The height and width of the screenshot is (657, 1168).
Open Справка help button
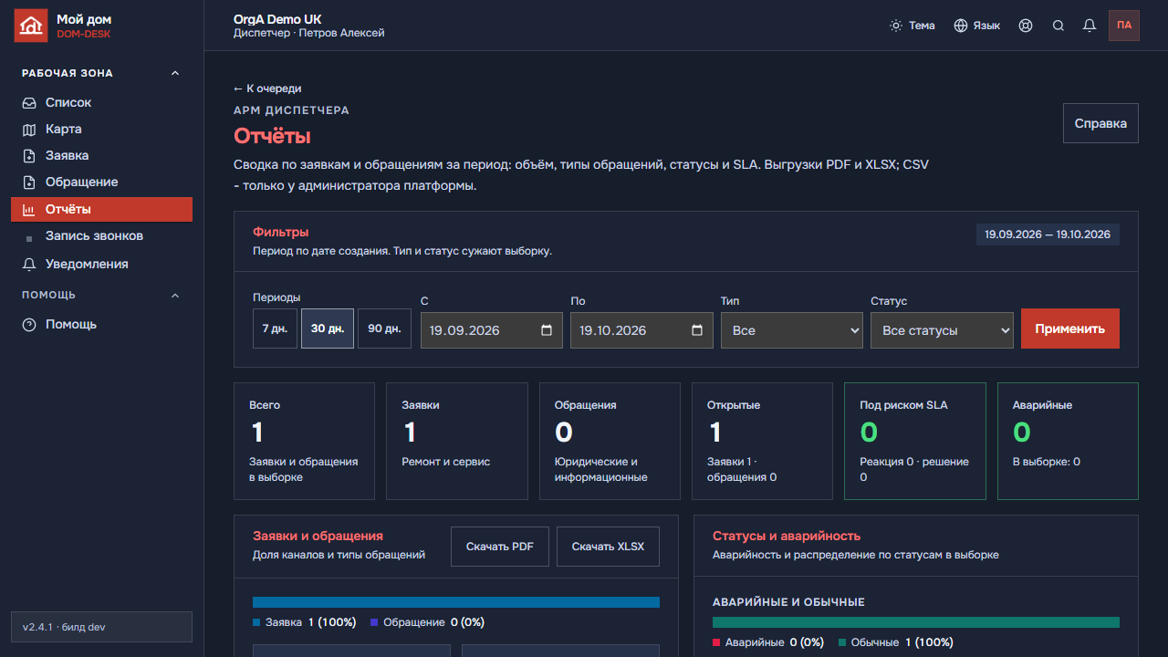[1100, 123]
